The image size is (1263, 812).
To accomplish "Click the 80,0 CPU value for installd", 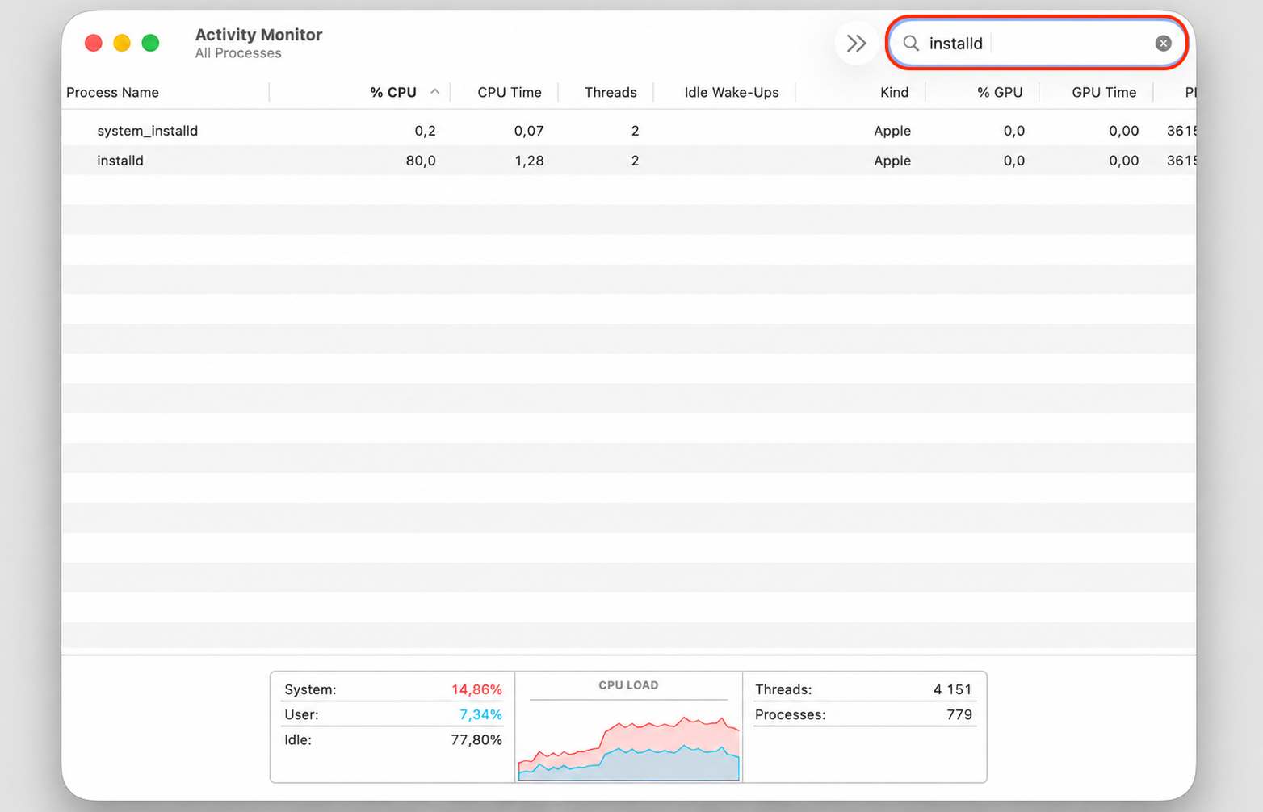I will pos(420,161).
